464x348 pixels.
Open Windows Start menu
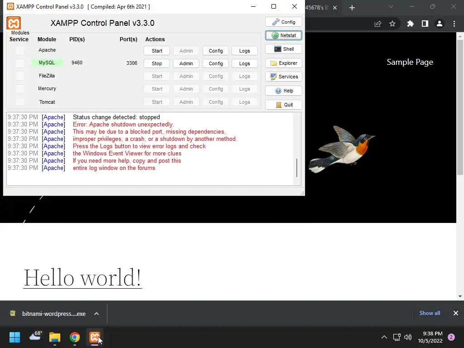pos(14,337)
